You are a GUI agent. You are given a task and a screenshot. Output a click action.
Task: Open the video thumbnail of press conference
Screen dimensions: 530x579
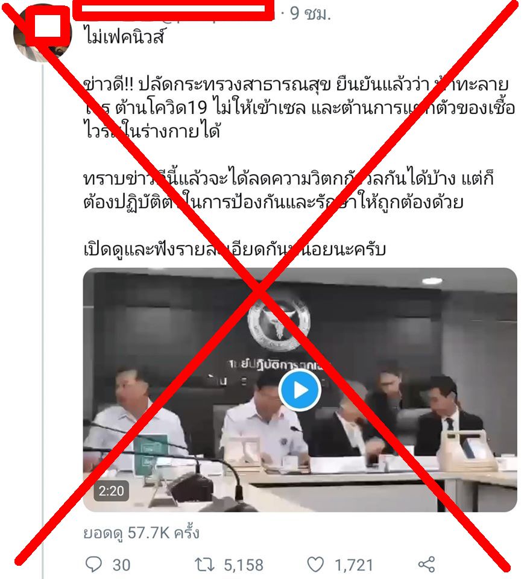click(x=300, y=390)
